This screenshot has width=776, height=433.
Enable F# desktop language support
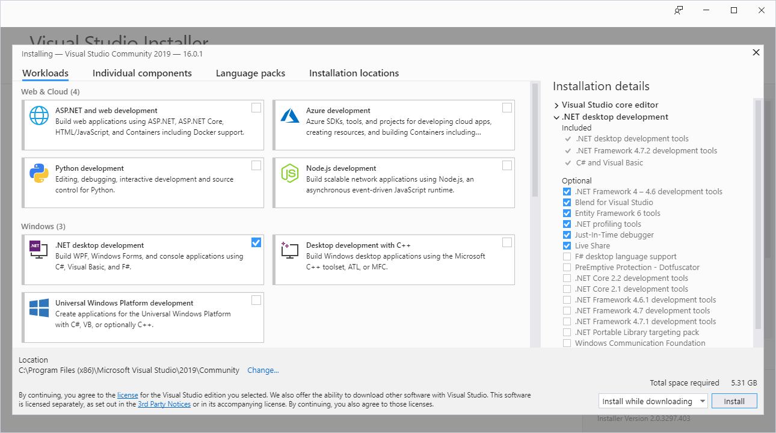tap(566, 256)
